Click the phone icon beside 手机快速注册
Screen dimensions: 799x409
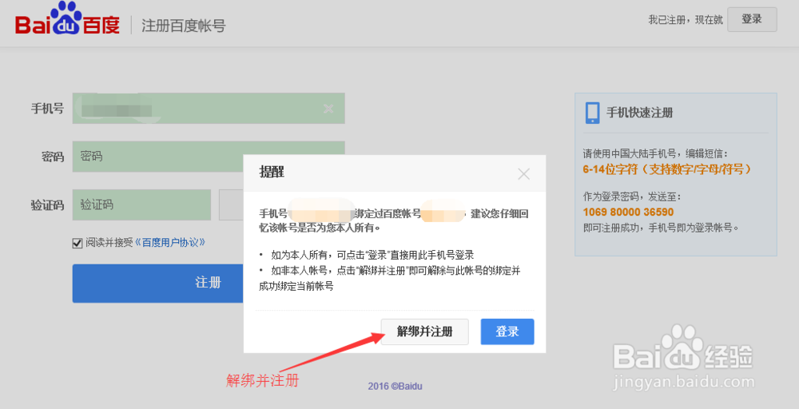(592, 113)
